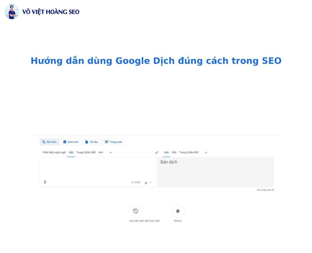Open the ê input tools keyboard icon

click(146, 183)
